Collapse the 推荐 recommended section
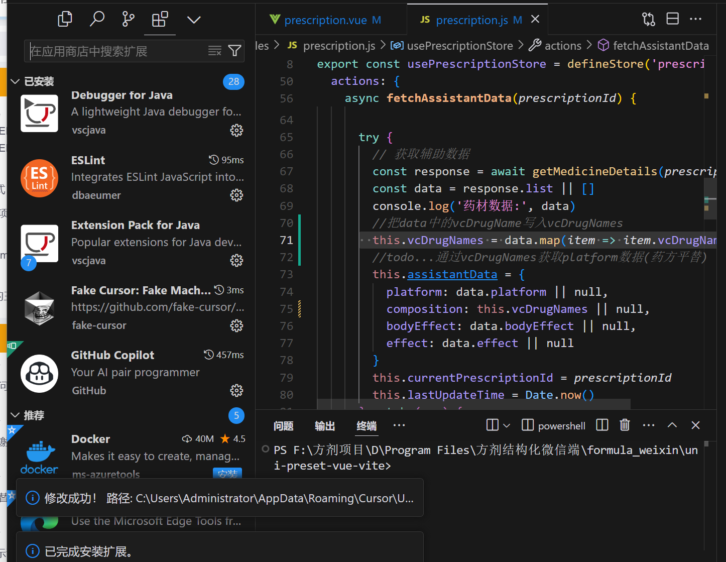 pos(16,415)
